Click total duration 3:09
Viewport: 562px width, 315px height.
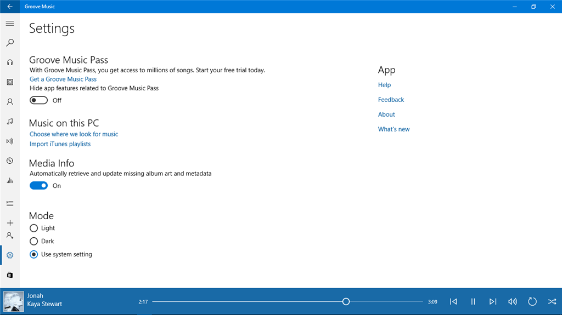[432, 302]
